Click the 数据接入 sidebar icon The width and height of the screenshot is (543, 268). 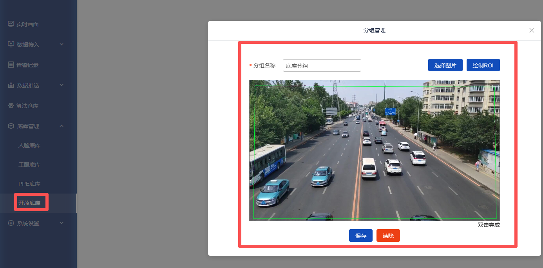pos(11,44)
